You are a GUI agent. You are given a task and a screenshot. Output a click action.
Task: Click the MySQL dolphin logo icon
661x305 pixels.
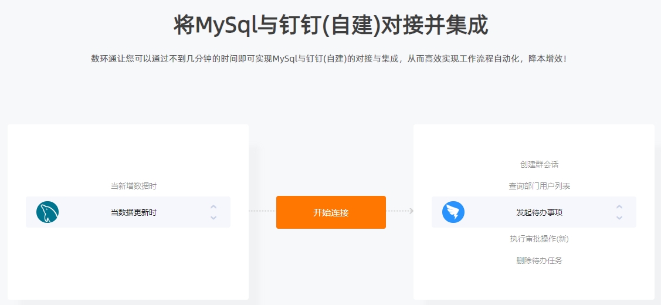pos(48,212)
